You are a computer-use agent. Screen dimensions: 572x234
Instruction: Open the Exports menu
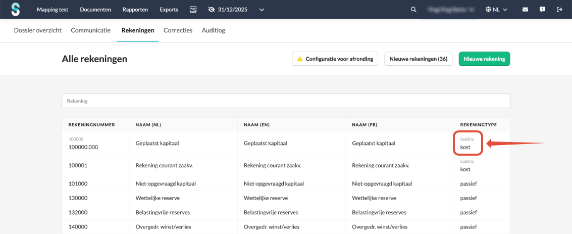click(x=169, y=10)
